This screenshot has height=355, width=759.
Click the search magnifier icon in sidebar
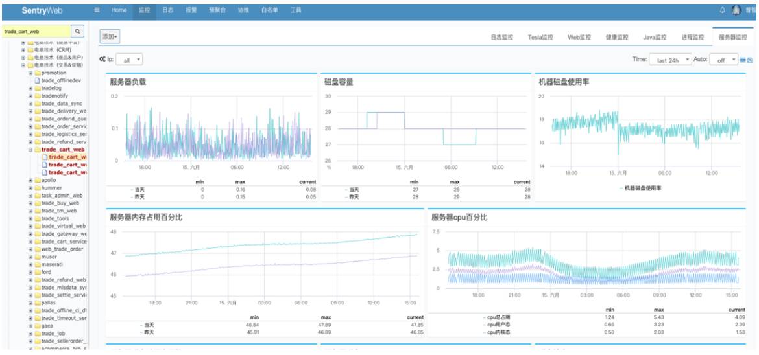tap(77, 31)
